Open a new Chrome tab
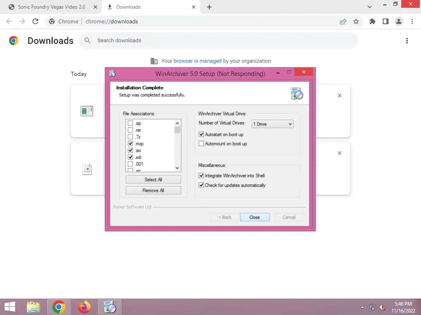The image size is (421, 315). [209, 7]
